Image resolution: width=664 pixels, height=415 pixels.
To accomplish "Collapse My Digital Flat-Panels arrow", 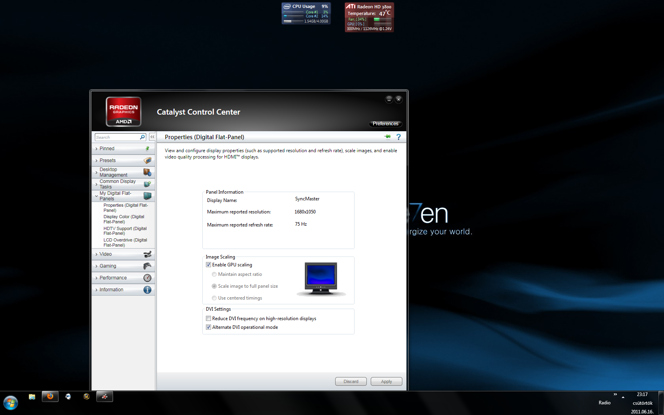I will coord(96,196).
